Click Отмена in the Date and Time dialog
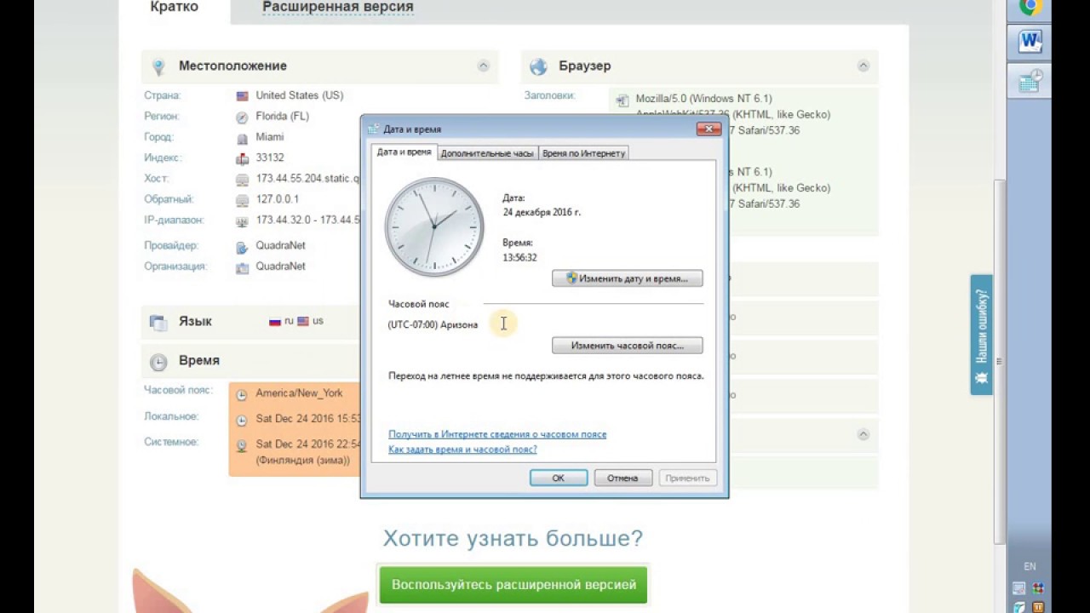This screenshot has height=613, width=1090. pyautogui.click(x=623, y=478)
